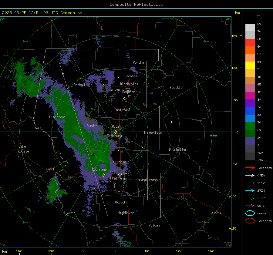Click the Banff label on the map
The image size is (273, 255).
pos(50,169)
